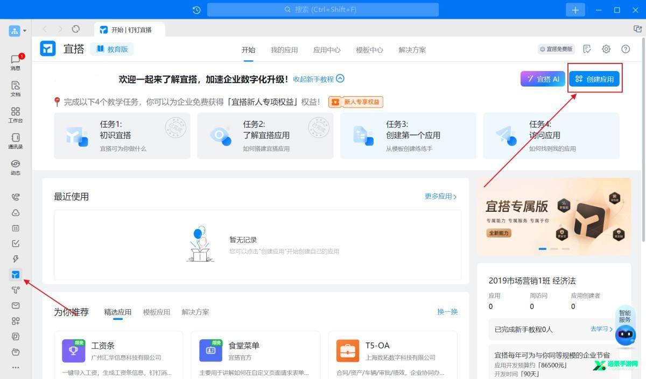Open the to-do checkmark sidebar icon
This screenshot has width=646, height=379.
point(16,244)
